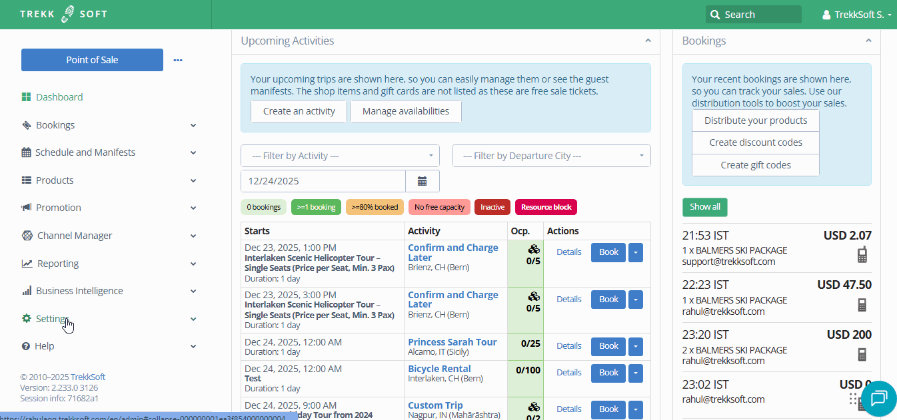Open the TrekkSoft S. account menu
897x420 pixels.
pyautogui.click(x=858, y=14)
